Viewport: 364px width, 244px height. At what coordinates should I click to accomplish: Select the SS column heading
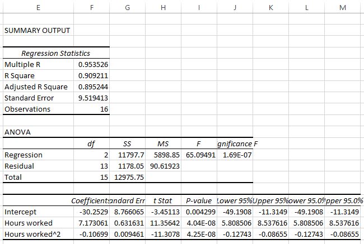coord(127,143)
